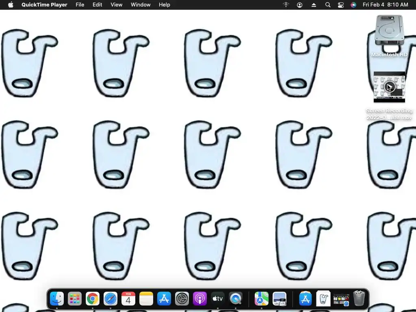Image resolution: width=416 pixels, height=312 pixels.
Task: Open the Trash in the Dock
Action: [359, 299]
